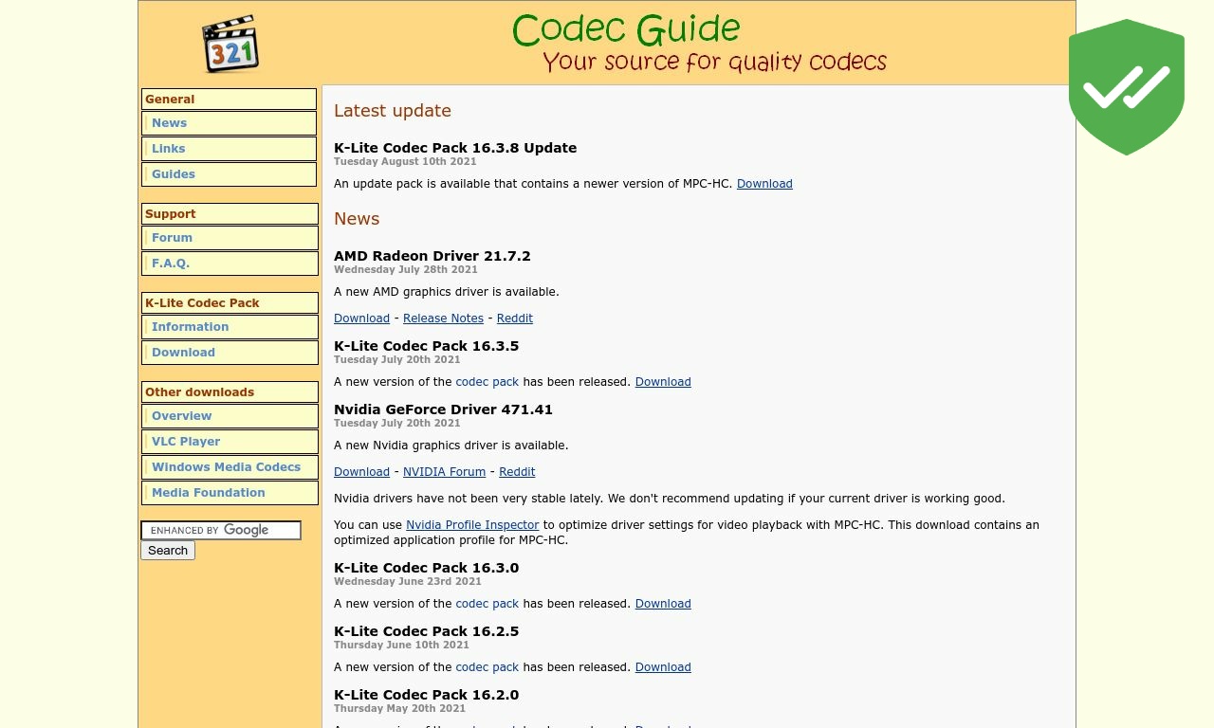This screenshot has width=1214, height=728.
Task: Click the 'Latest update' section heading
Action: [393, 111]
